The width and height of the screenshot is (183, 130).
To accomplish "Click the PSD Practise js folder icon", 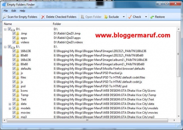I will coord(17,73).
